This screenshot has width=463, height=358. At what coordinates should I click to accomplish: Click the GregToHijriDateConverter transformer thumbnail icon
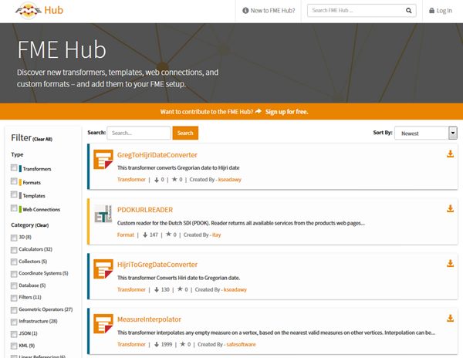point(103,160)
